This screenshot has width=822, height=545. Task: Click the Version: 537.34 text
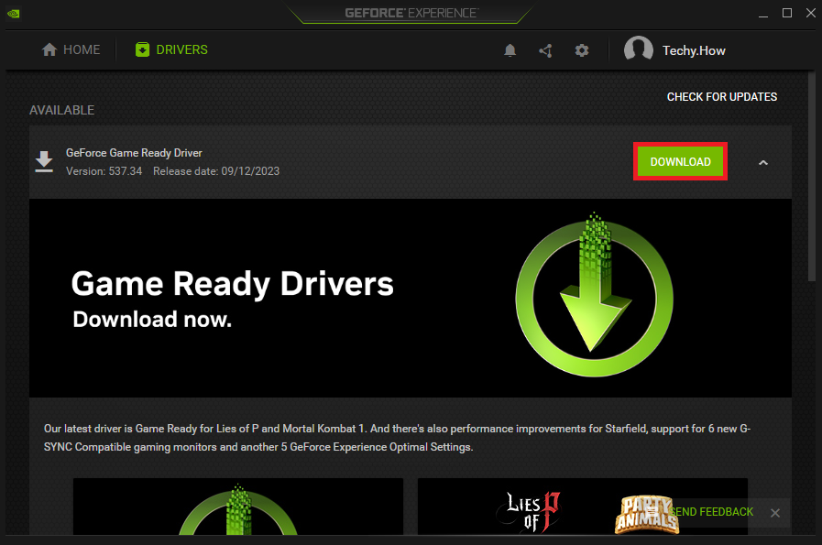tap(104, 171)
